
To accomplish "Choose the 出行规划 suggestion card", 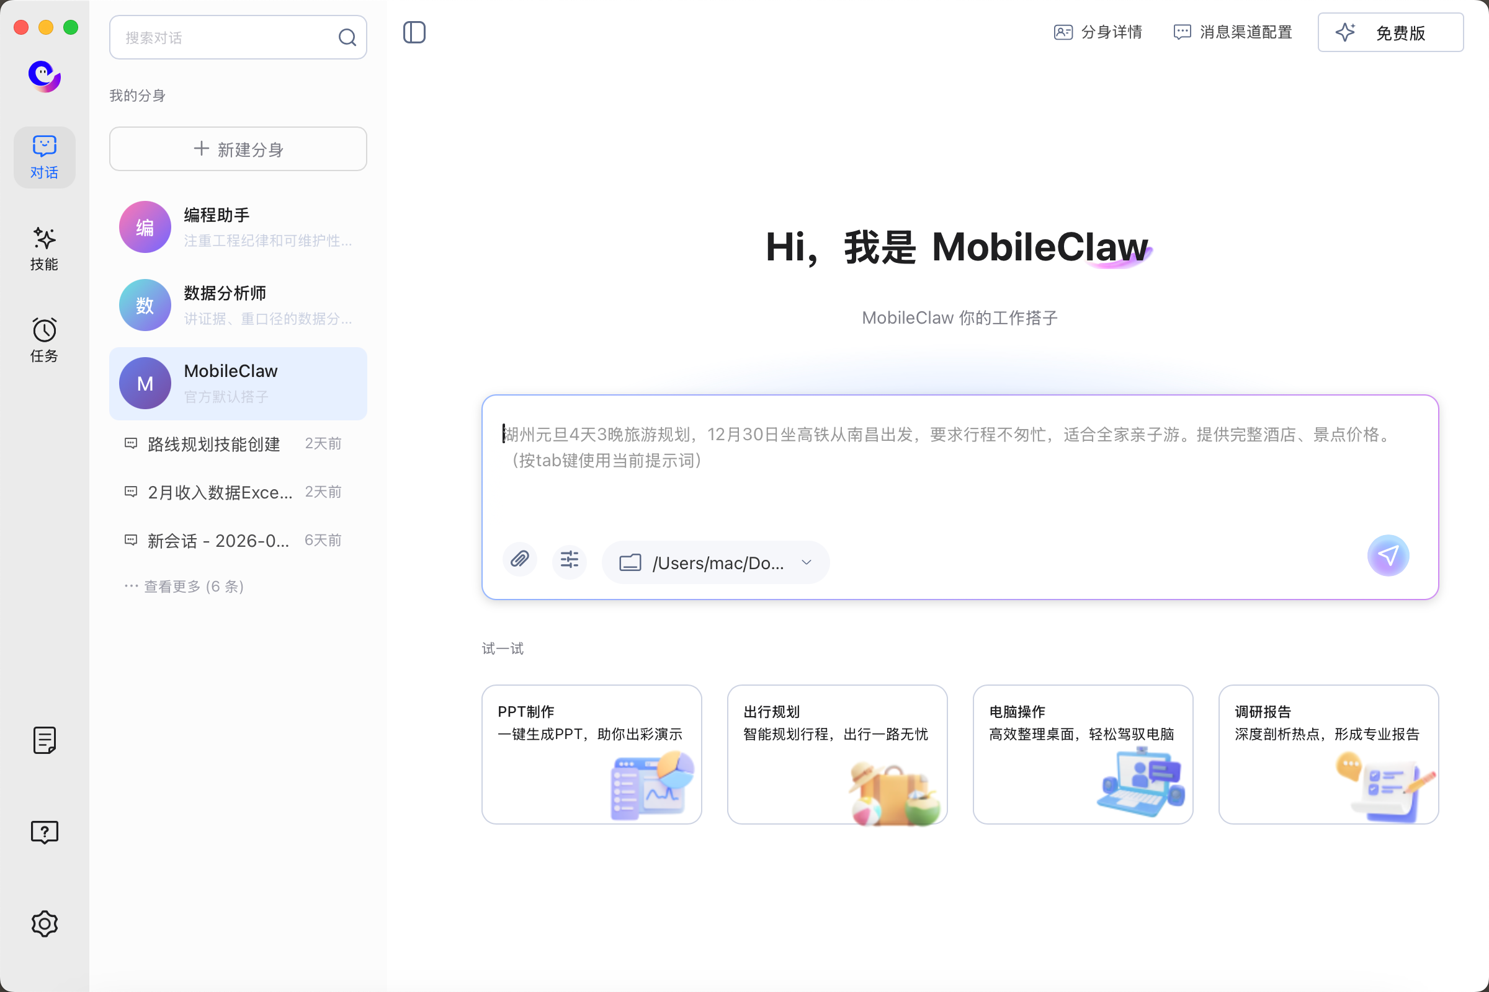I will pyautogui.click(x=837, y=754).
